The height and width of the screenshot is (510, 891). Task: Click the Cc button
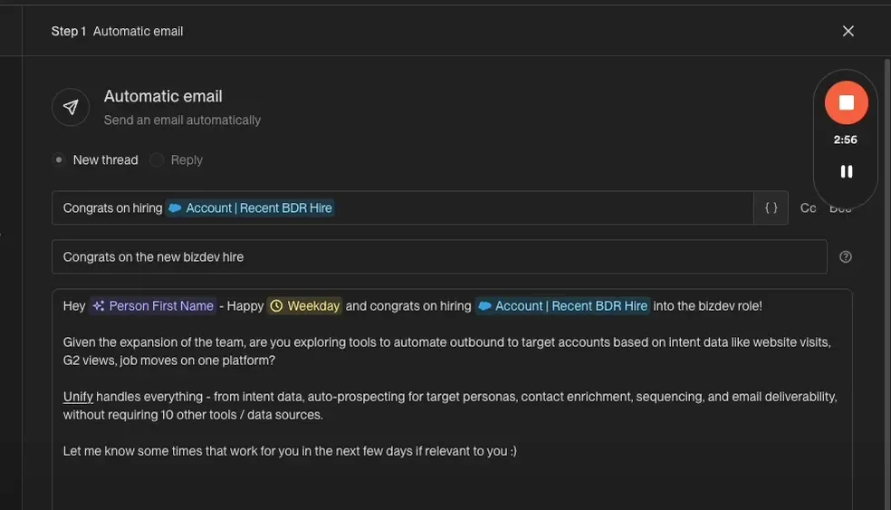click(808, 207)
